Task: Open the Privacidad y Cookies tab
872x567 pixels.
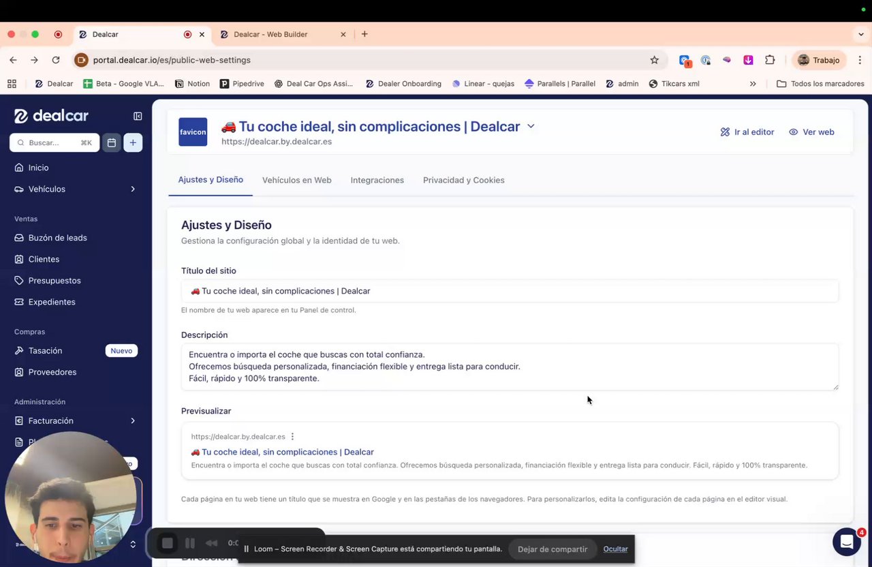Action: click(x=464, y=181)
